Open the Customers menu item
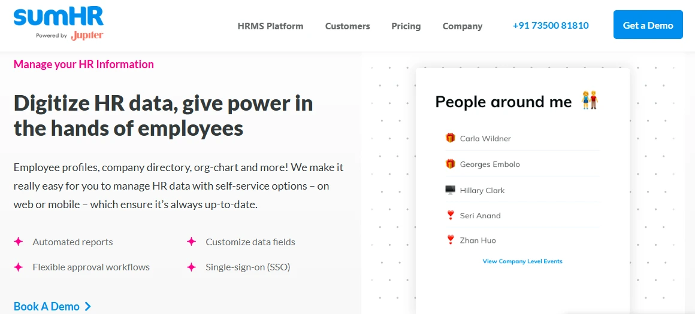The width and height of the screenshot is (695, 314). click(347, 26)
